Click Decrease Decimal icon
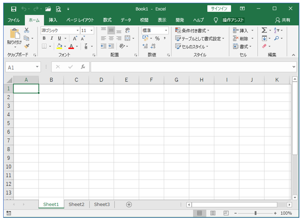The height and width of the screenshot is (221, 303). (x=153, y=46)
